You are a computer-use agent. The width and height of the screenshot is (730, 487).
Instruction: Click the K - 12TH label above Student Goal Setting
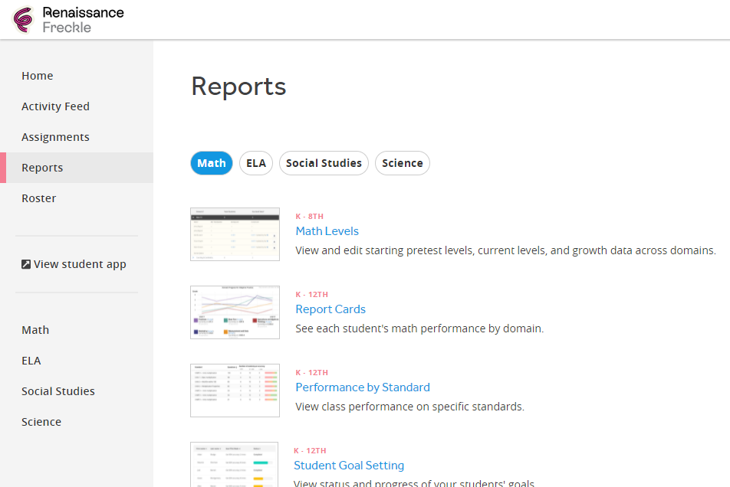click(310, 451)
